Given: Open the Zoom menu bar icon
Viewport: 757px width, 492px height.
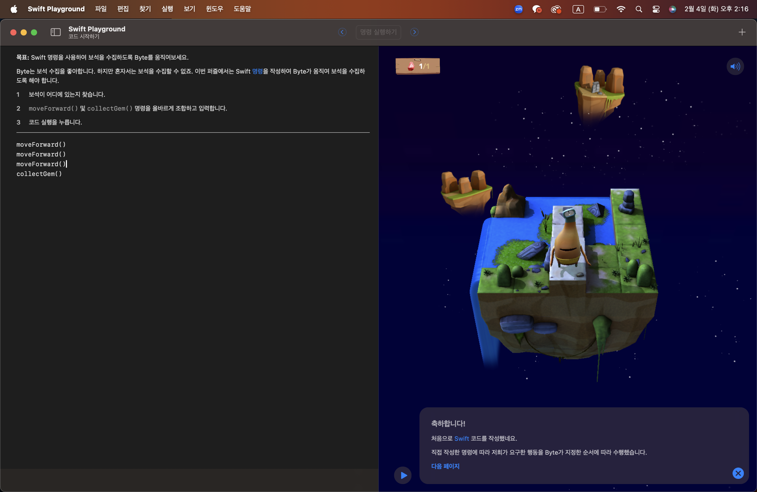Looking at the screenshot, I should pos(519,9).
